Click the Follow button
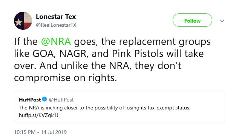 (x=192, y=20)
